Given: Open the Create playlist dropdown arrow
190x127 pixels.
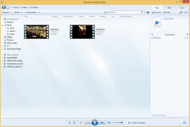Looking at the screenshot, I should [x=39, y=12].
